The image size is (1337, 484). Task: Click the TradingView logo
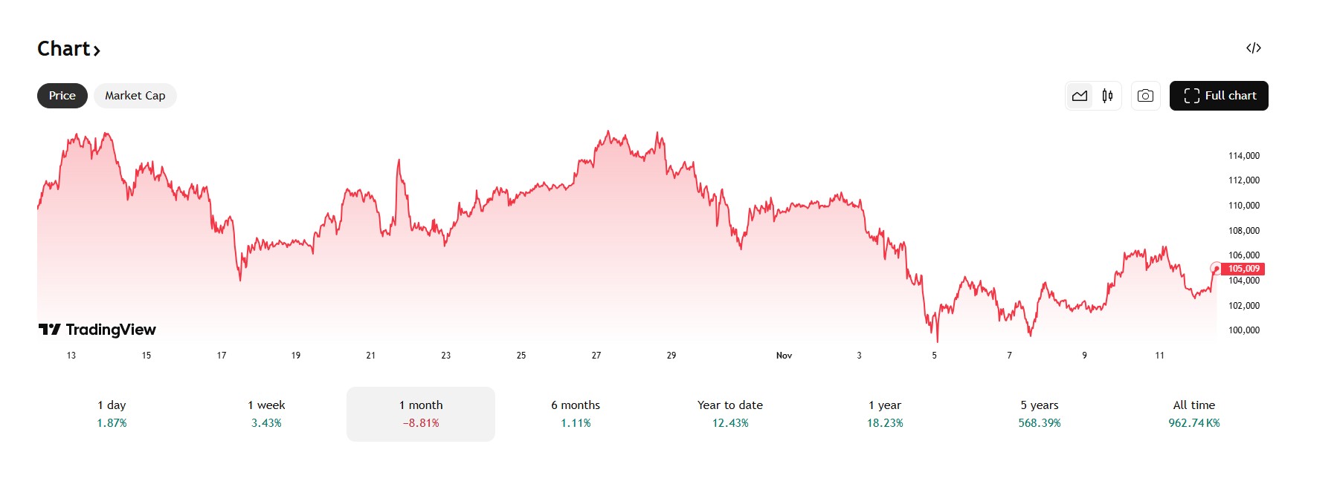point(97,330)
